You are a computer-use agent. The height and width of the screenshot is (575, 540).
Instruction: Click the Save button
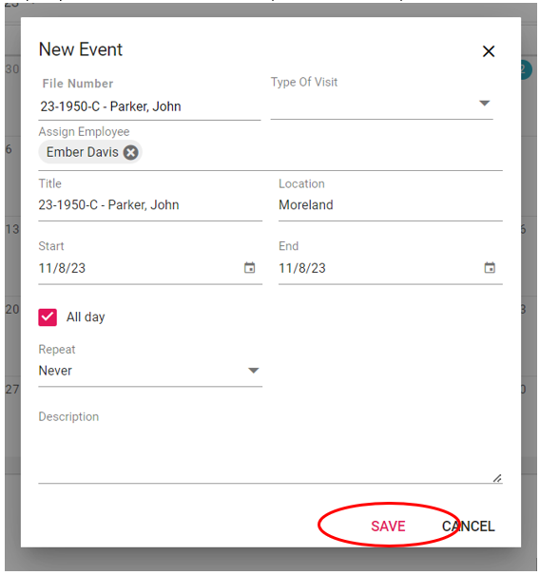click(x=388, y=527)
